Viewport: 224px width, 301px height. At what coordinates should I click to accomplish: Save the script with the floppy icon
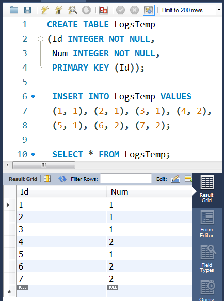(27, 10)
